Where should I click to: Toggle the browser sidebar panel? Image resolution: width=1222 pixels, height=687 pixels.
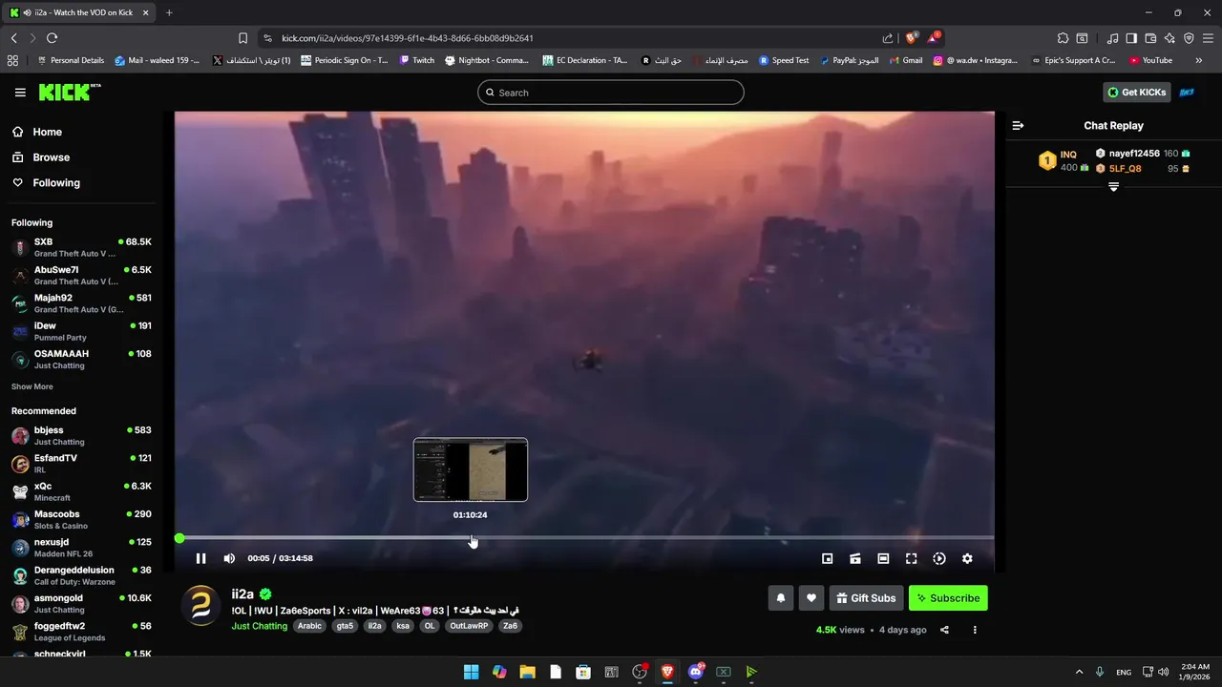point(1131,38)
